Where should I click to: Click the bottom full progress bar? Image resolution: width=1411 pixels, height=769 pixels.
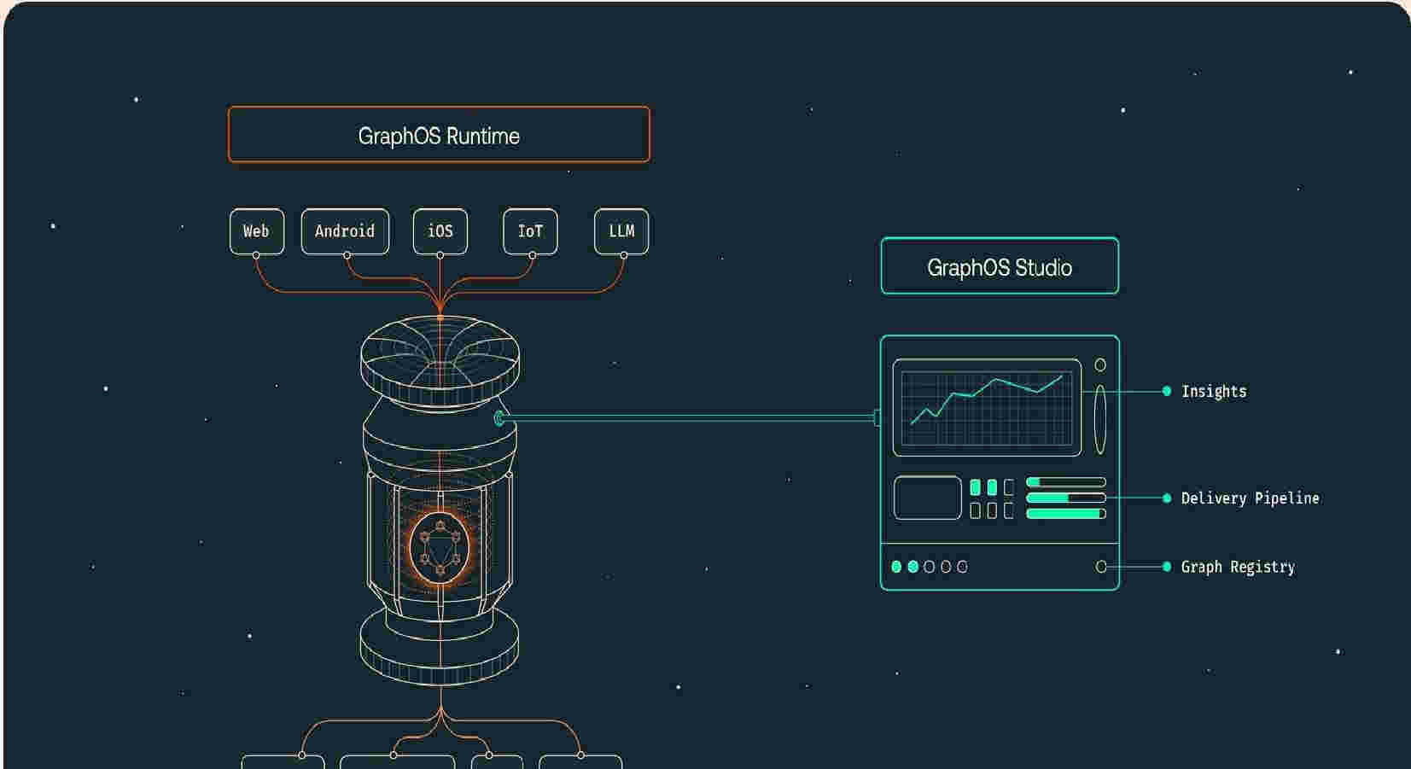(1066, 514)
